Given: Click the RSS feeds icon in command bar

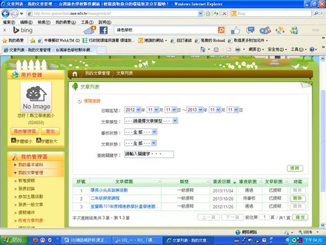Looking at the screenshot, I should (216, 50).
